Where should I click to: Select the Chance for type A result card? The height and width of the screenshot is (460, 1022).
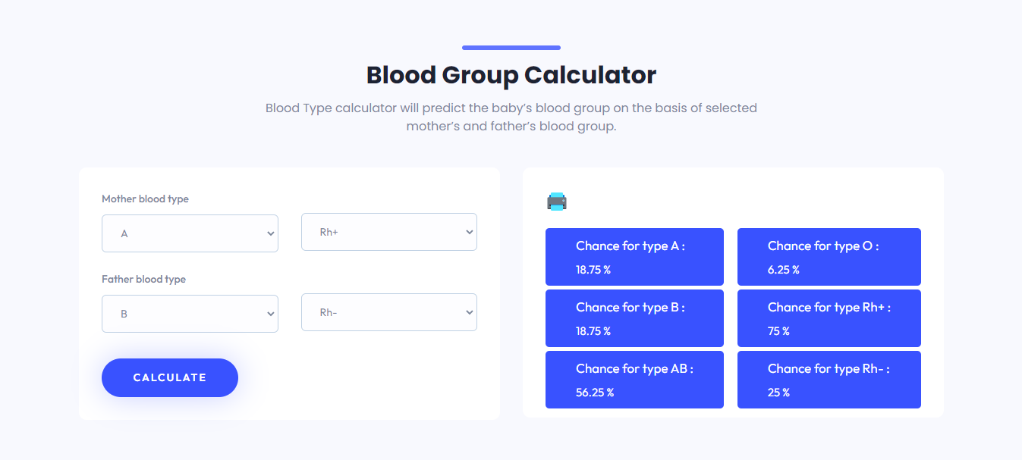[x=634, y=257]
